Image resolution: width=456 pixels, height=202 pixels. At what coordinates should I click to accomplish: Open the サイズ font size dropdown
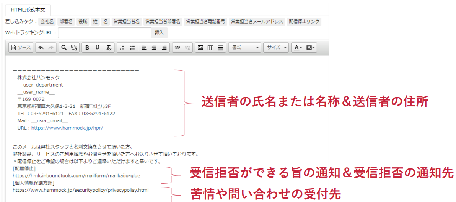point(276,48)
